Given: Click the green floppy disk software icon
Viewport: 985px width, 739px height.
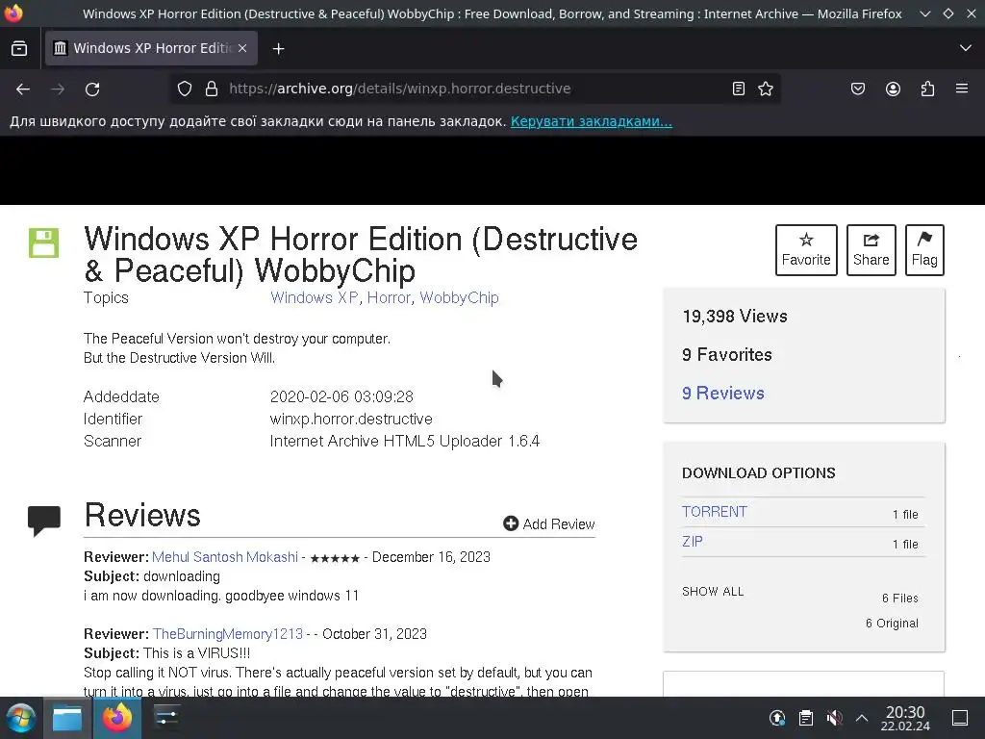Looking at the screenshot, I should [44, 242].
